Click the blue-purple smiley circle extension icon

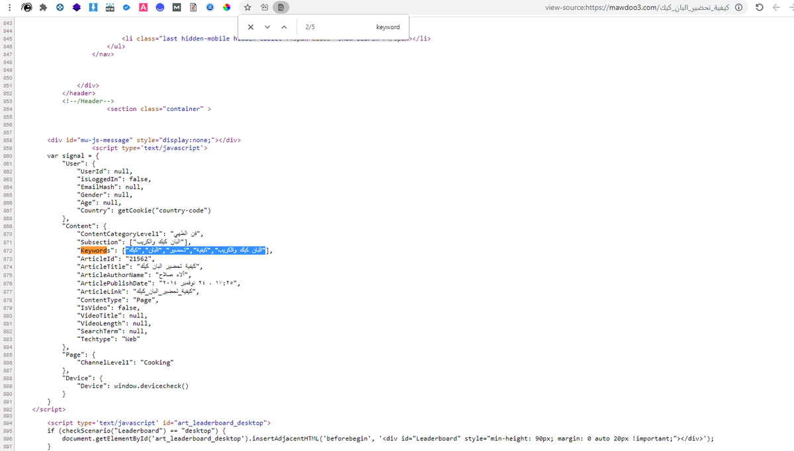pos(159,7)
